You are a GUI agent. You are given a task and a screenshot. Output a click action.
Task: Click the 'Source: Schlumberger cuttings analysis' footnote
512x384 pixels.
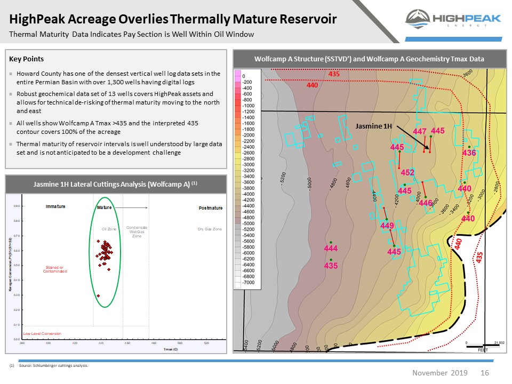(53, 365)
